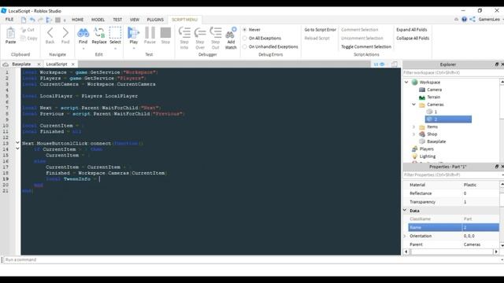Click the Undo arrow in quick access bar

pos(32,20)
